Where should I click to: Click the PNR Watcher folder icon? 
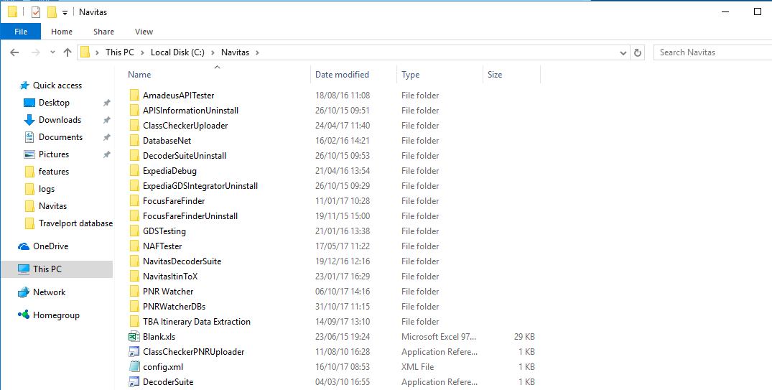click(x=135, y=292)
